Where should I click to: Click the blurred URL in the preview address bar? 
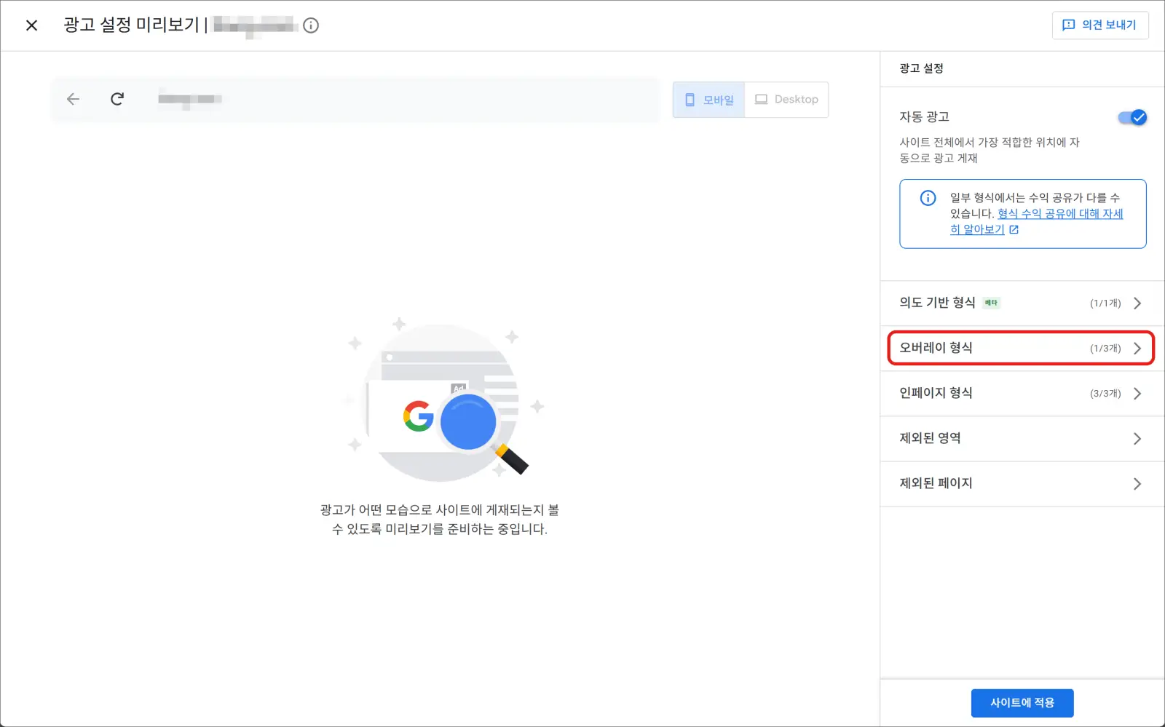point(190,99)
